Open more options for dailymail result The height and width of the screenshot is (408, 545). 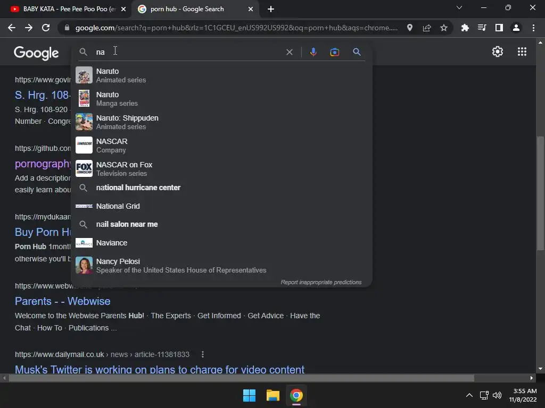tap(203, 354)
